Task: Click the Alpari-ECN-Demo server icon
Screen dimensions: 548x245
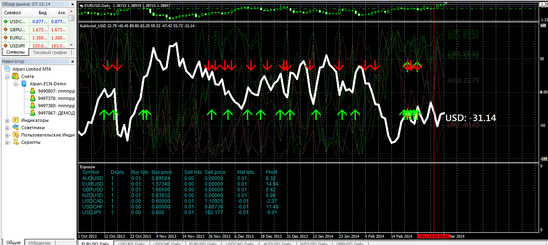Action: 24,84
